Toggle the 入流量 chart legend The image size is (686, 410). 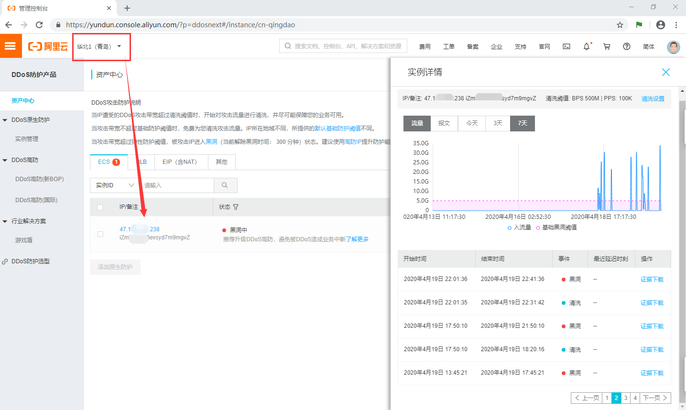click(519, 227)
